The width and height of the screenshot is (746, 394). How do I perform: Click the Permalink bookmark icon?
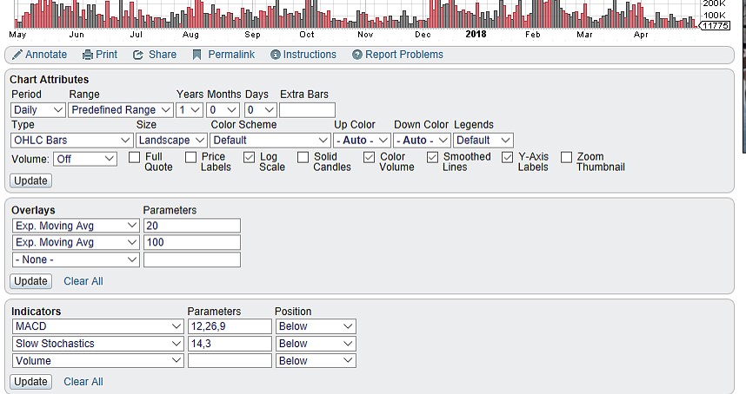[x=197, y=55]
